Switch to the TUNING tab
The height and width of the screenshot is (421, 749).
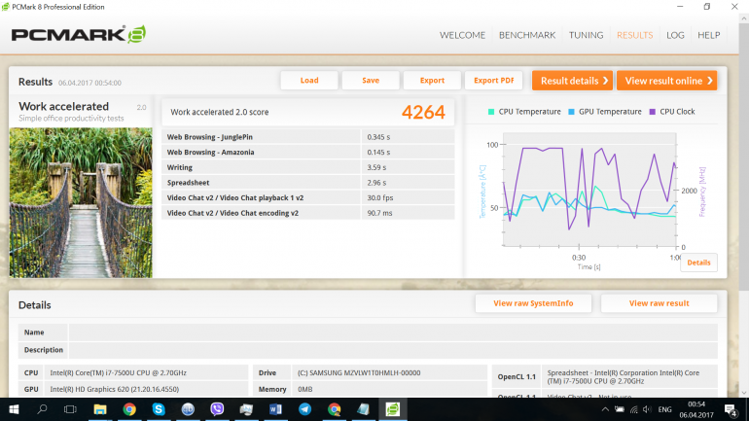586,35
